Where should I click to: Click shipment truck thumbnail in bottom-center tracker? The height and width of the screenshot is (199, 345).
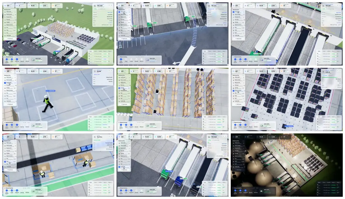147,191
